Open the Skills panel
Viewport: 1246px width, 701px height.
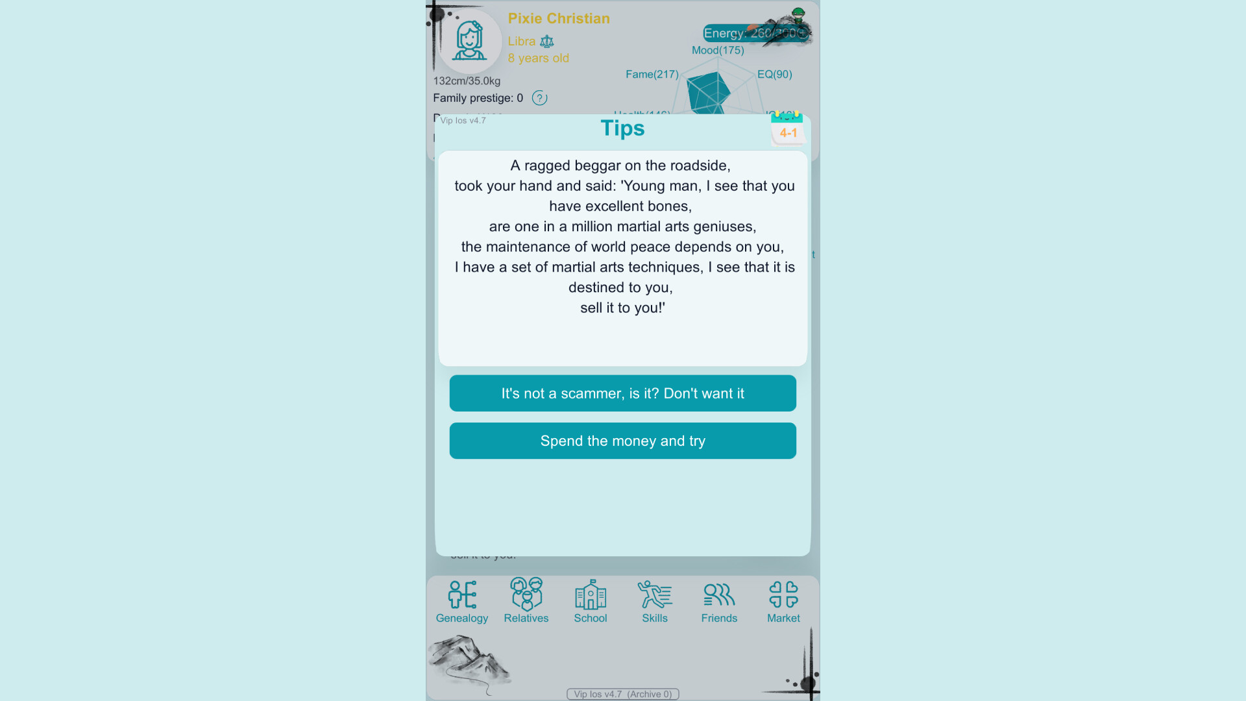coord(655,599)
